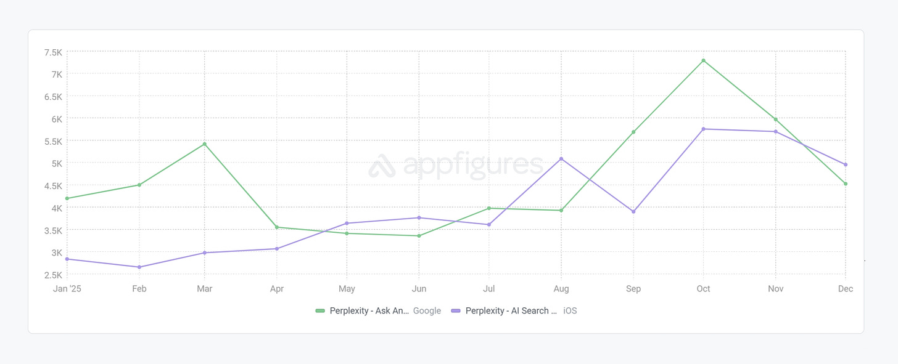Select the green data point at Jun

(x=419, y=236)
